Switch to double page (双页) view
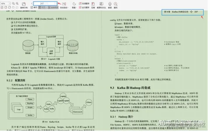Viewport: 210px width, 132px height. pos(43,8)
